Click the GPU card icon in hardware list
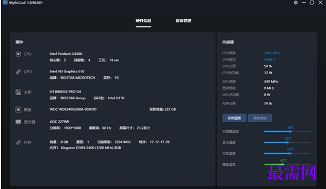 (18, 72)
